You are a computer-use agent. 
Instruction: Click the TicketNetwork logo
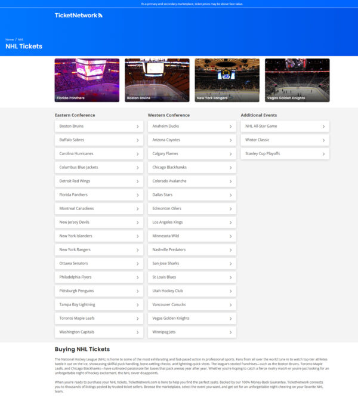click(78, 16)
